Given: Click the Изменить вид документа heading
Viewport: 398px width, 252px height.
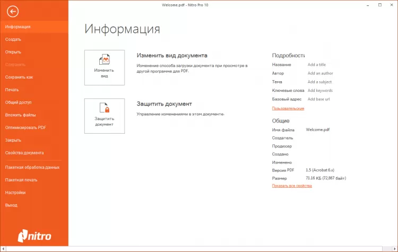Looking at the screenshot, I should tap(172, 56).
